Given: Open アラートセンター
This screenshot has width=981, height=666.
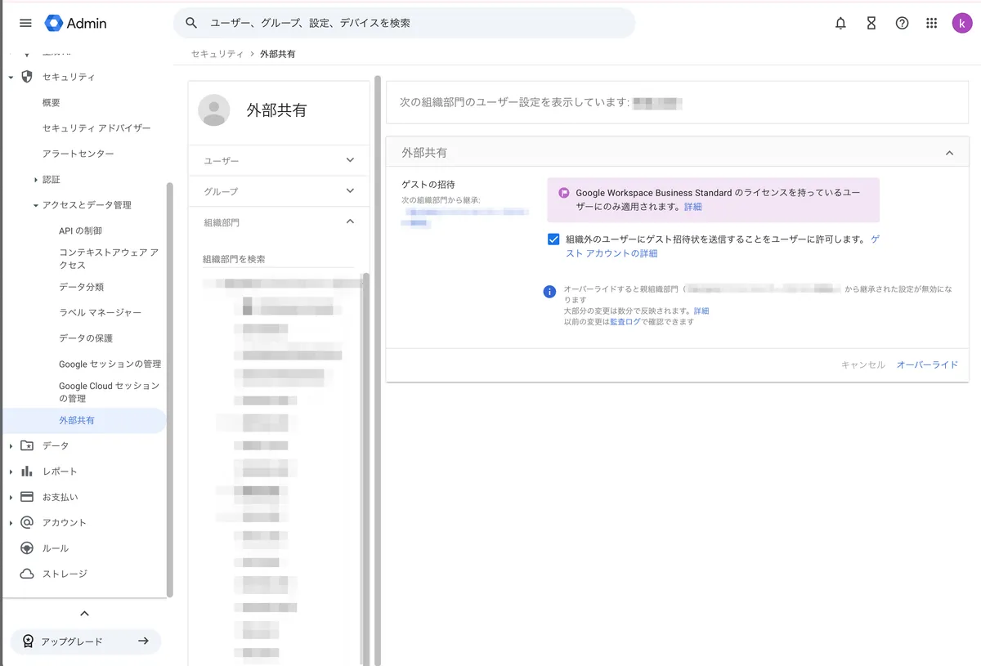Looking at the screenshot, I should click(x=78, y=154).
